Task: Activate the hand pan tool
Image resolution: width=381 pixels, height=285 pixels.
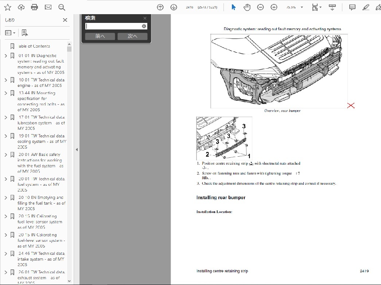Action: click(247, 7)
